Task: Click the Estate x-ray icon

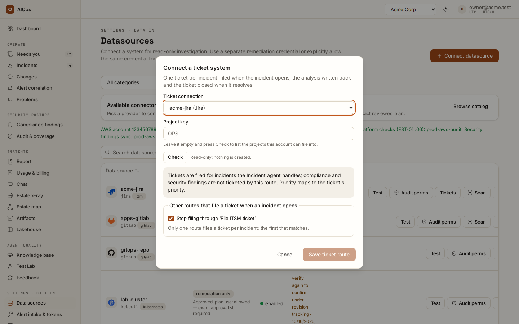Action: coord(10,195)
